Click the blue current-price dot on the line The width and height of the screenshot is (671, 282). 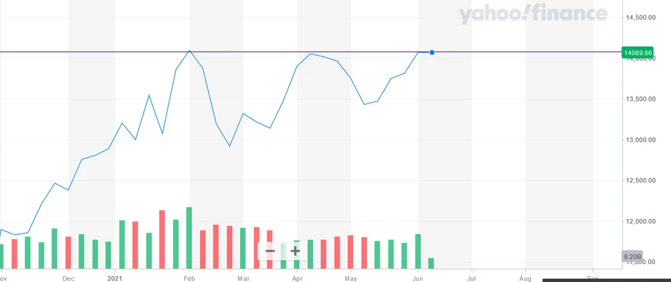[432, 52]
